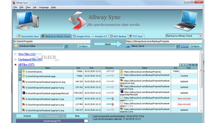Open the Language menu
The height and width of the screenshot is (123, 214).
(44, 7)
